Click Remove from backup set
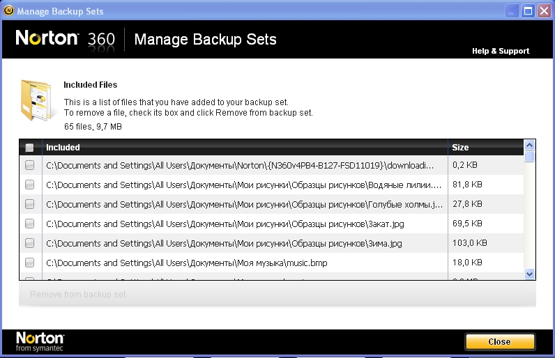 pyautogui.click(x=78, y=295)
